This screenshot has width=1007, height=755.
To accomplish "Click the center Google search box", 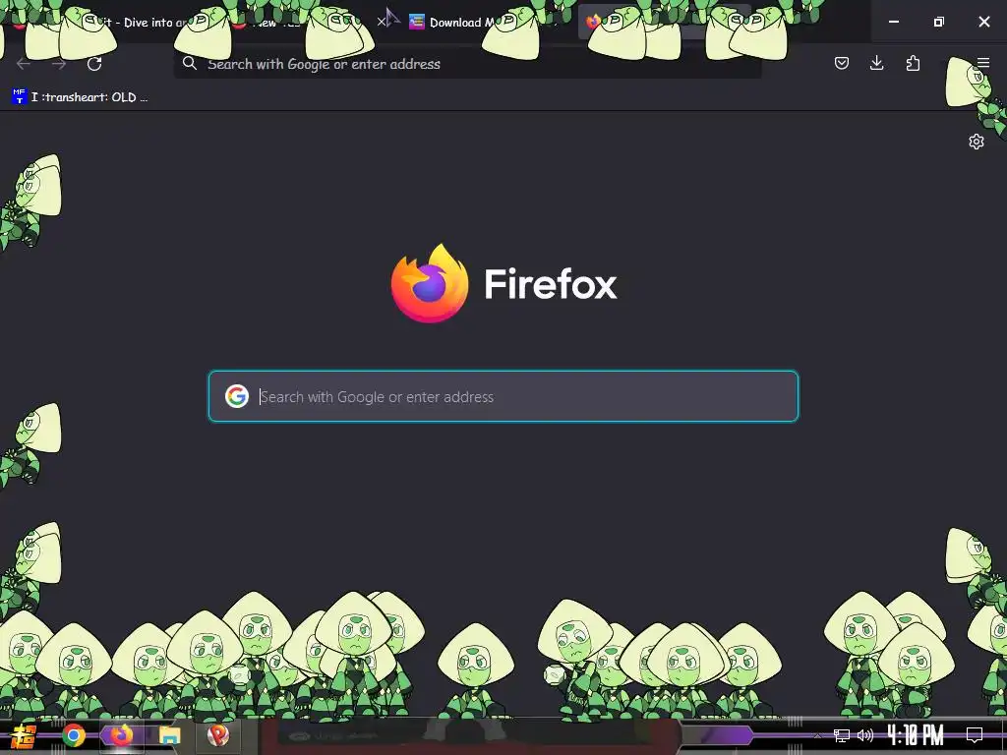I will point(503,396).
